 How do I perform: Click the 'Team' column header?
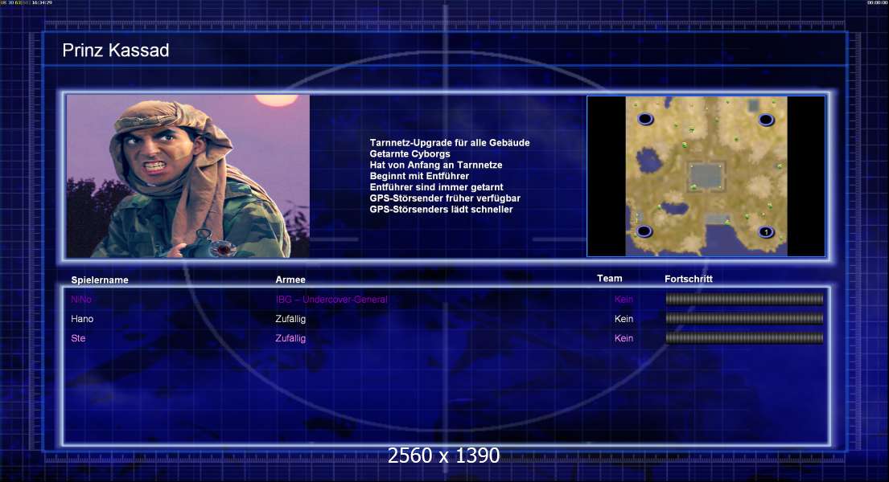(610, 278)
